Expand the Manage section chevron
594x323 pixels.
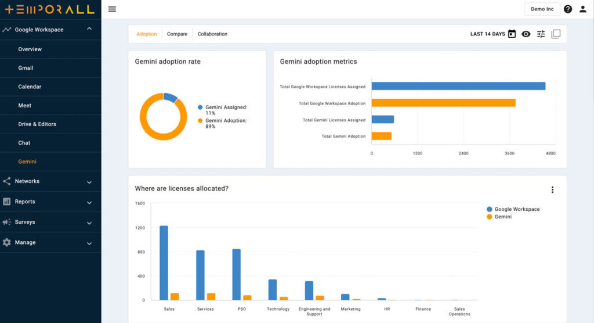pos(89,243)
